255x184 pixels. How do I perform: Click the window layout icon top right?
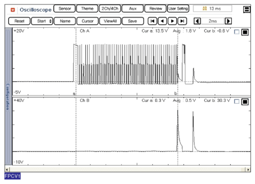pyautogui.click(x=247, y=9)
